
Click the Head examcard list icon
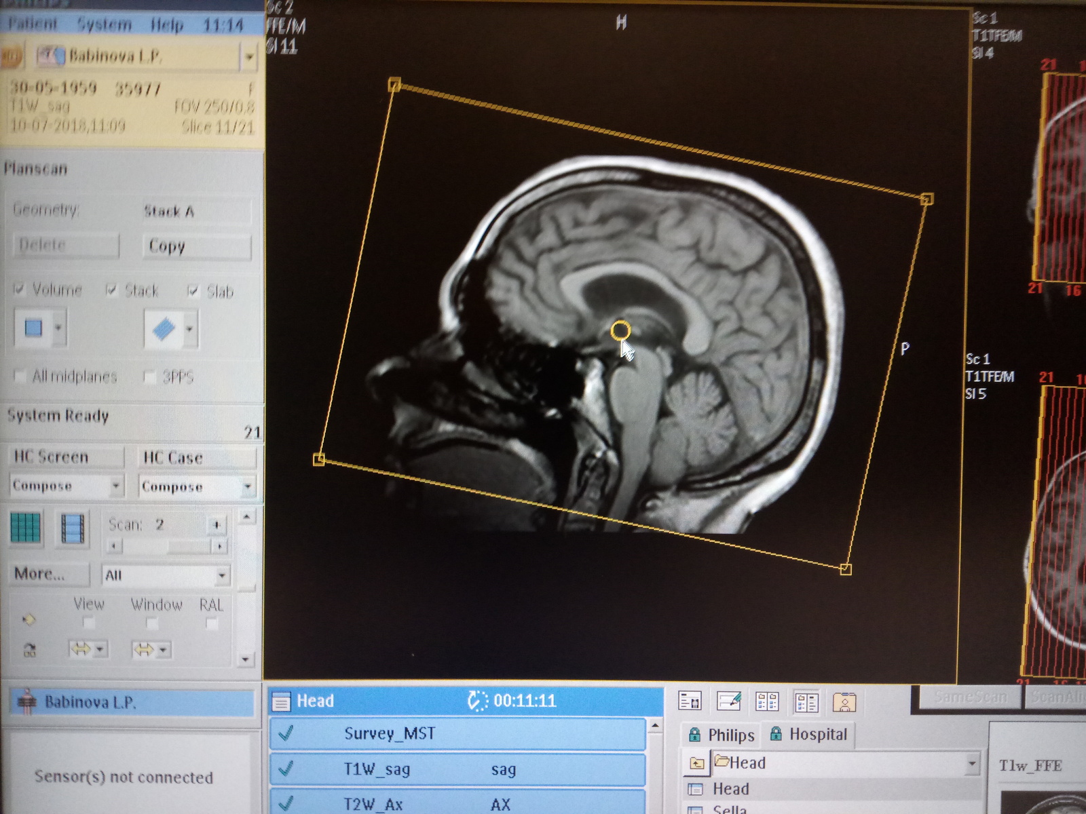coord(696,789)
